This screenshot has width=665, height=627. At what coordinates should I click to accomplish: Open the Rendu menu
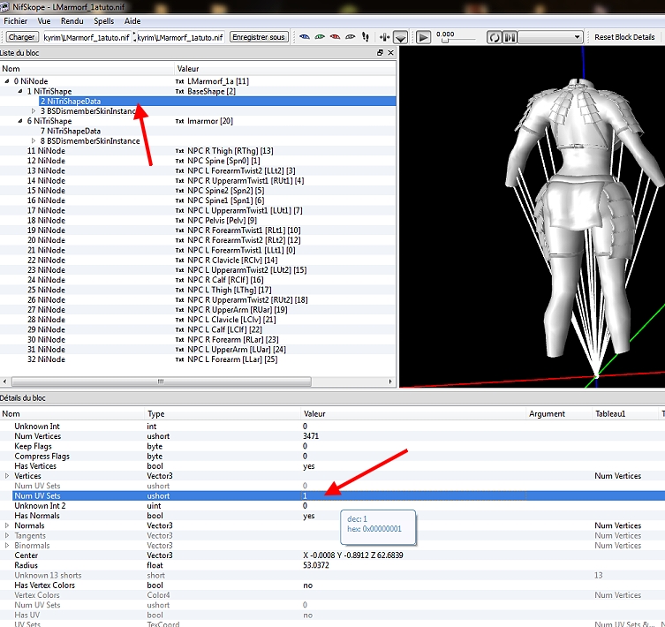[x=72, y=21]
